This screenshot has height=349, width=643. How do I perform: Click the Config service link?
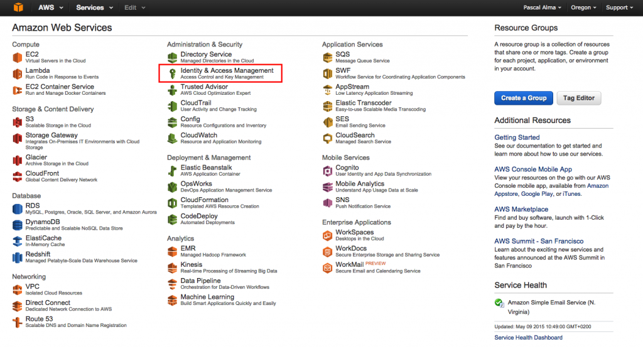tap(190, 119)
